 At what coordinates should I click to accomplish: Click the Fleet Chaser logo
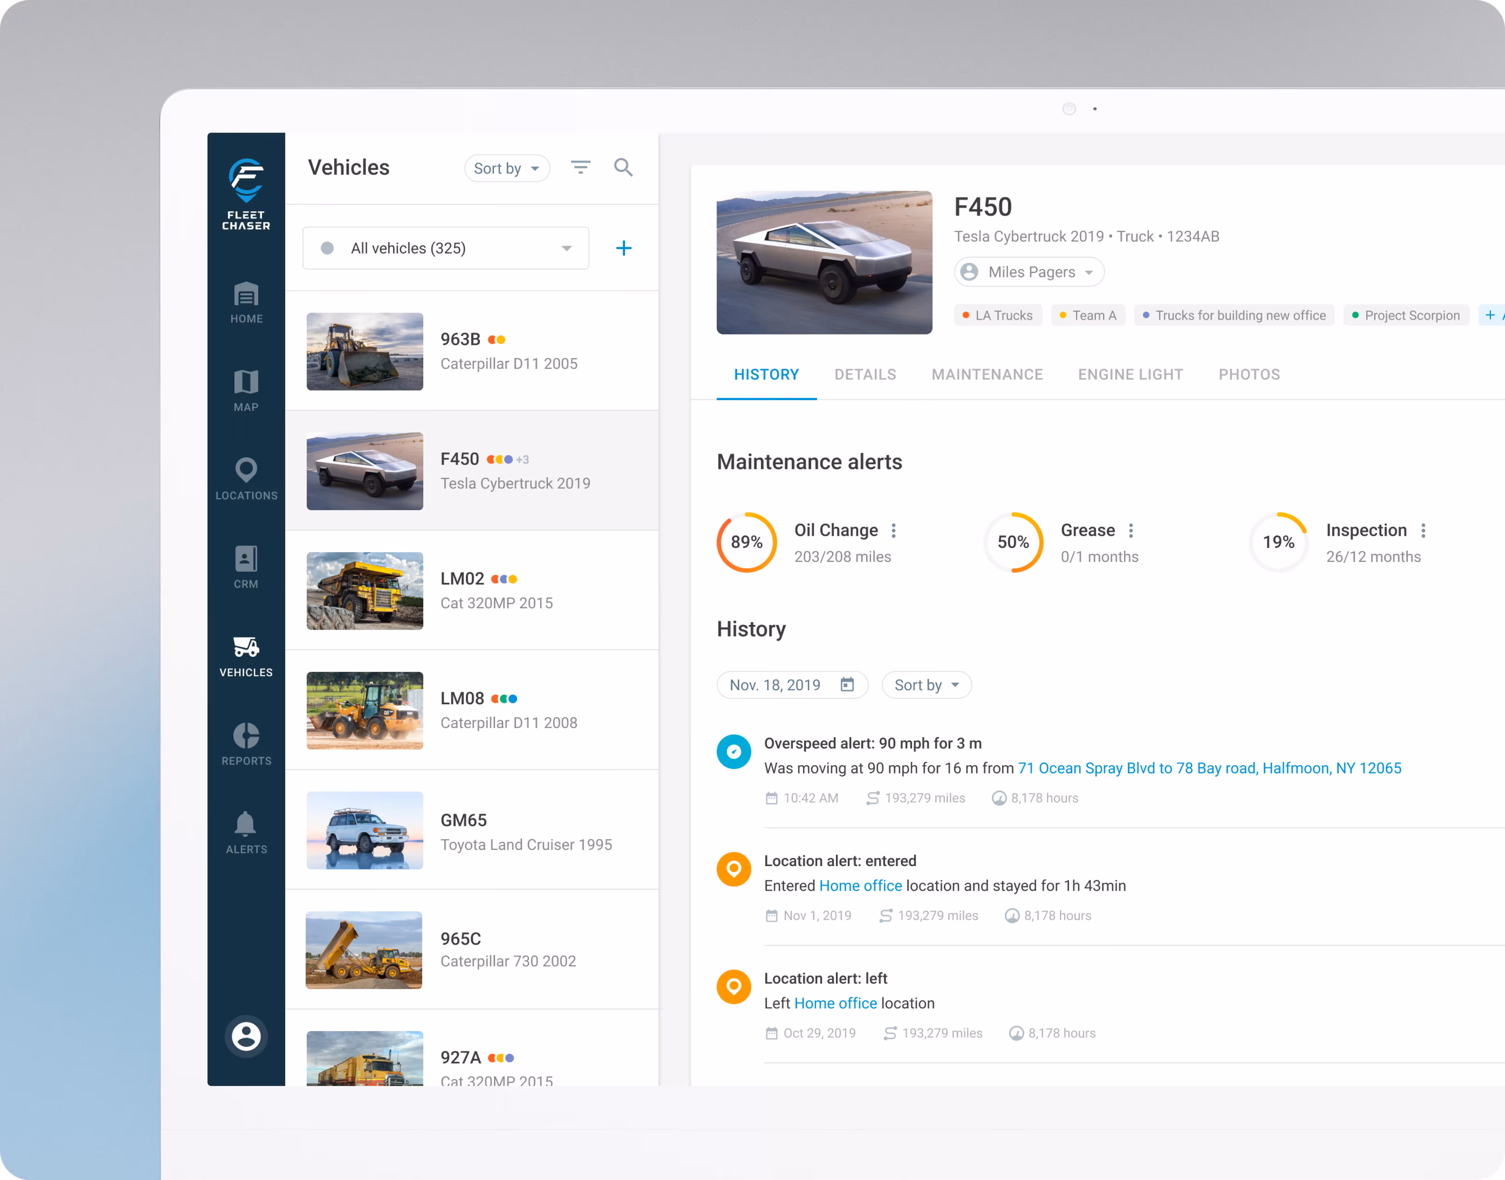tap(246, 194)
